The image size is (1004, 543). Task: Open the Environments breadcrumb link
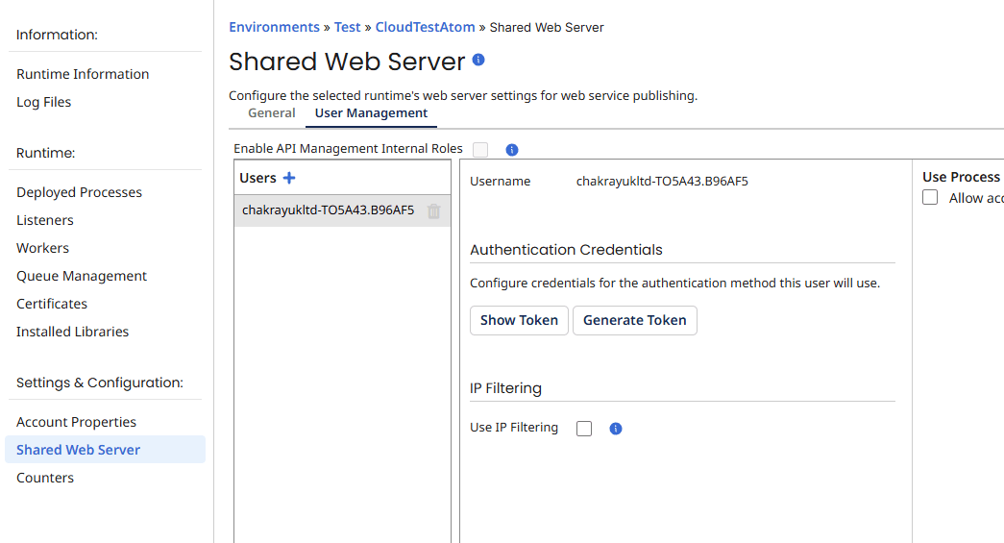tap(274, 28)
